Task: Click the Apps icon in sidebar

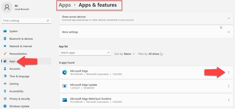Action: 5,61
